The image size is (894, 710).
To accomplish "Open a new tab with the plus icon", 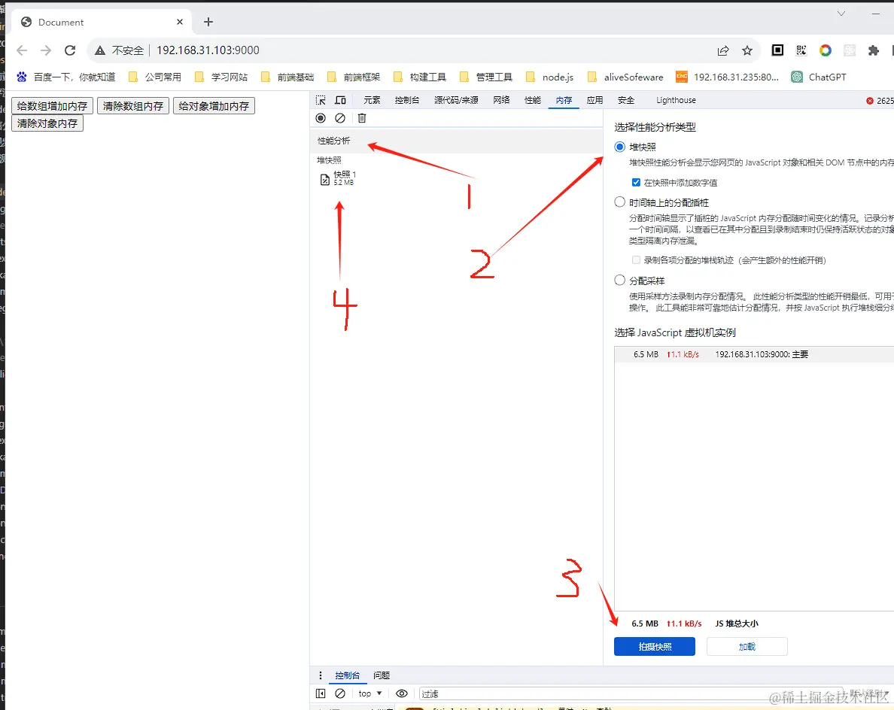I will tap(208, 22).
